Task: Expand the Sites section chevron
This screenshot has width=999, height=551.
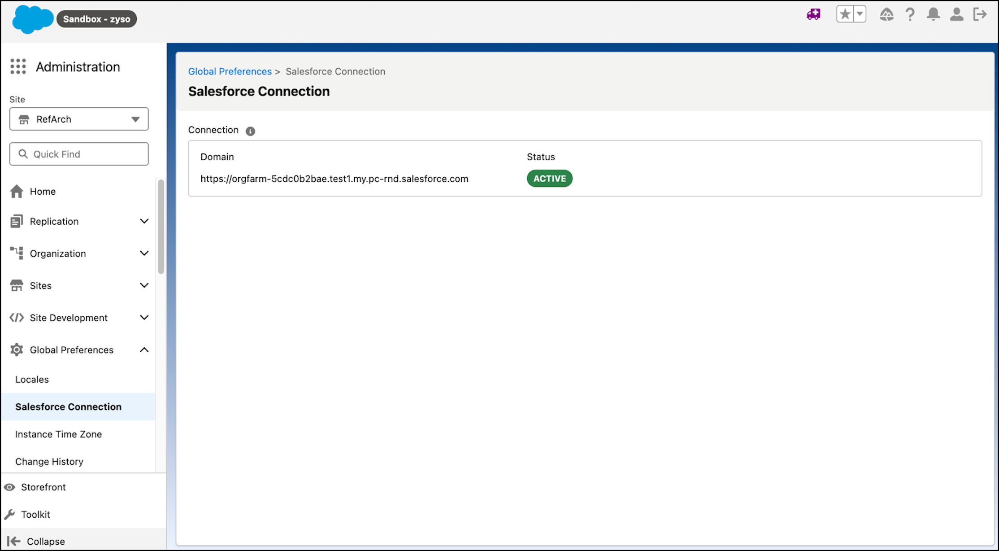Action: tap(144, 285)
